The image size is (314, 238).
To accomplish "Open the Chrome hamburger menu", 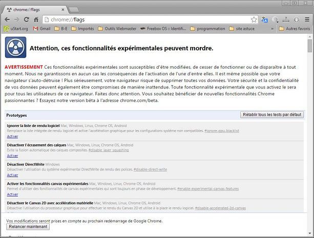I will point(307,19).
